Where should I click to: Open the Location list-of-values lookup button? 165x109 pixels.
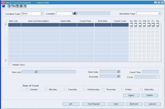click(75, 13)
